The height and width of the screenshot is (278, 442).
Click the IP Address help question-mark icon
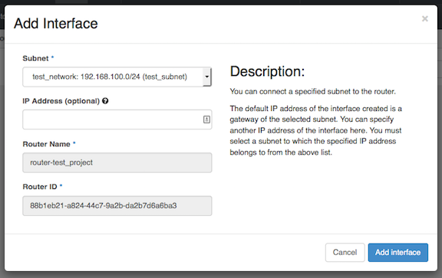[105, 101]
